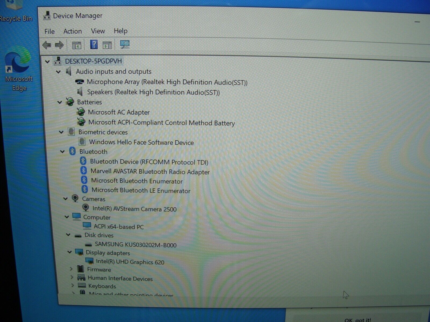Select ACPI x64-based PC
The image size is (430, 322).
click(x=119, y=226)
